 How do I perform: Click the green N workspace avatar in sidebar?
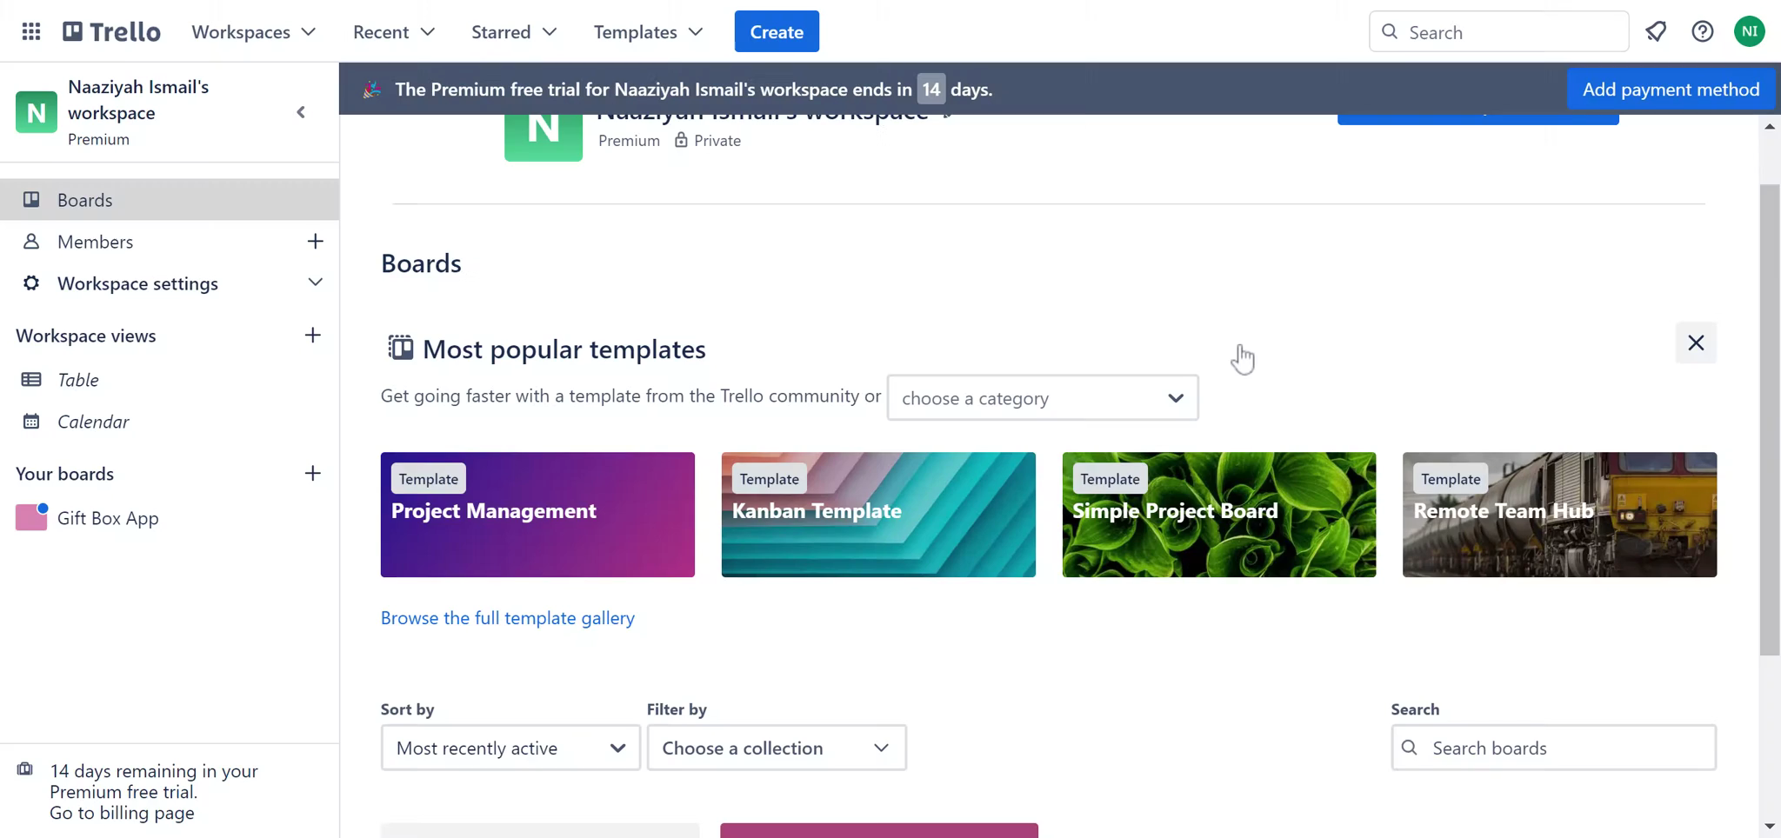click(37, 112)
